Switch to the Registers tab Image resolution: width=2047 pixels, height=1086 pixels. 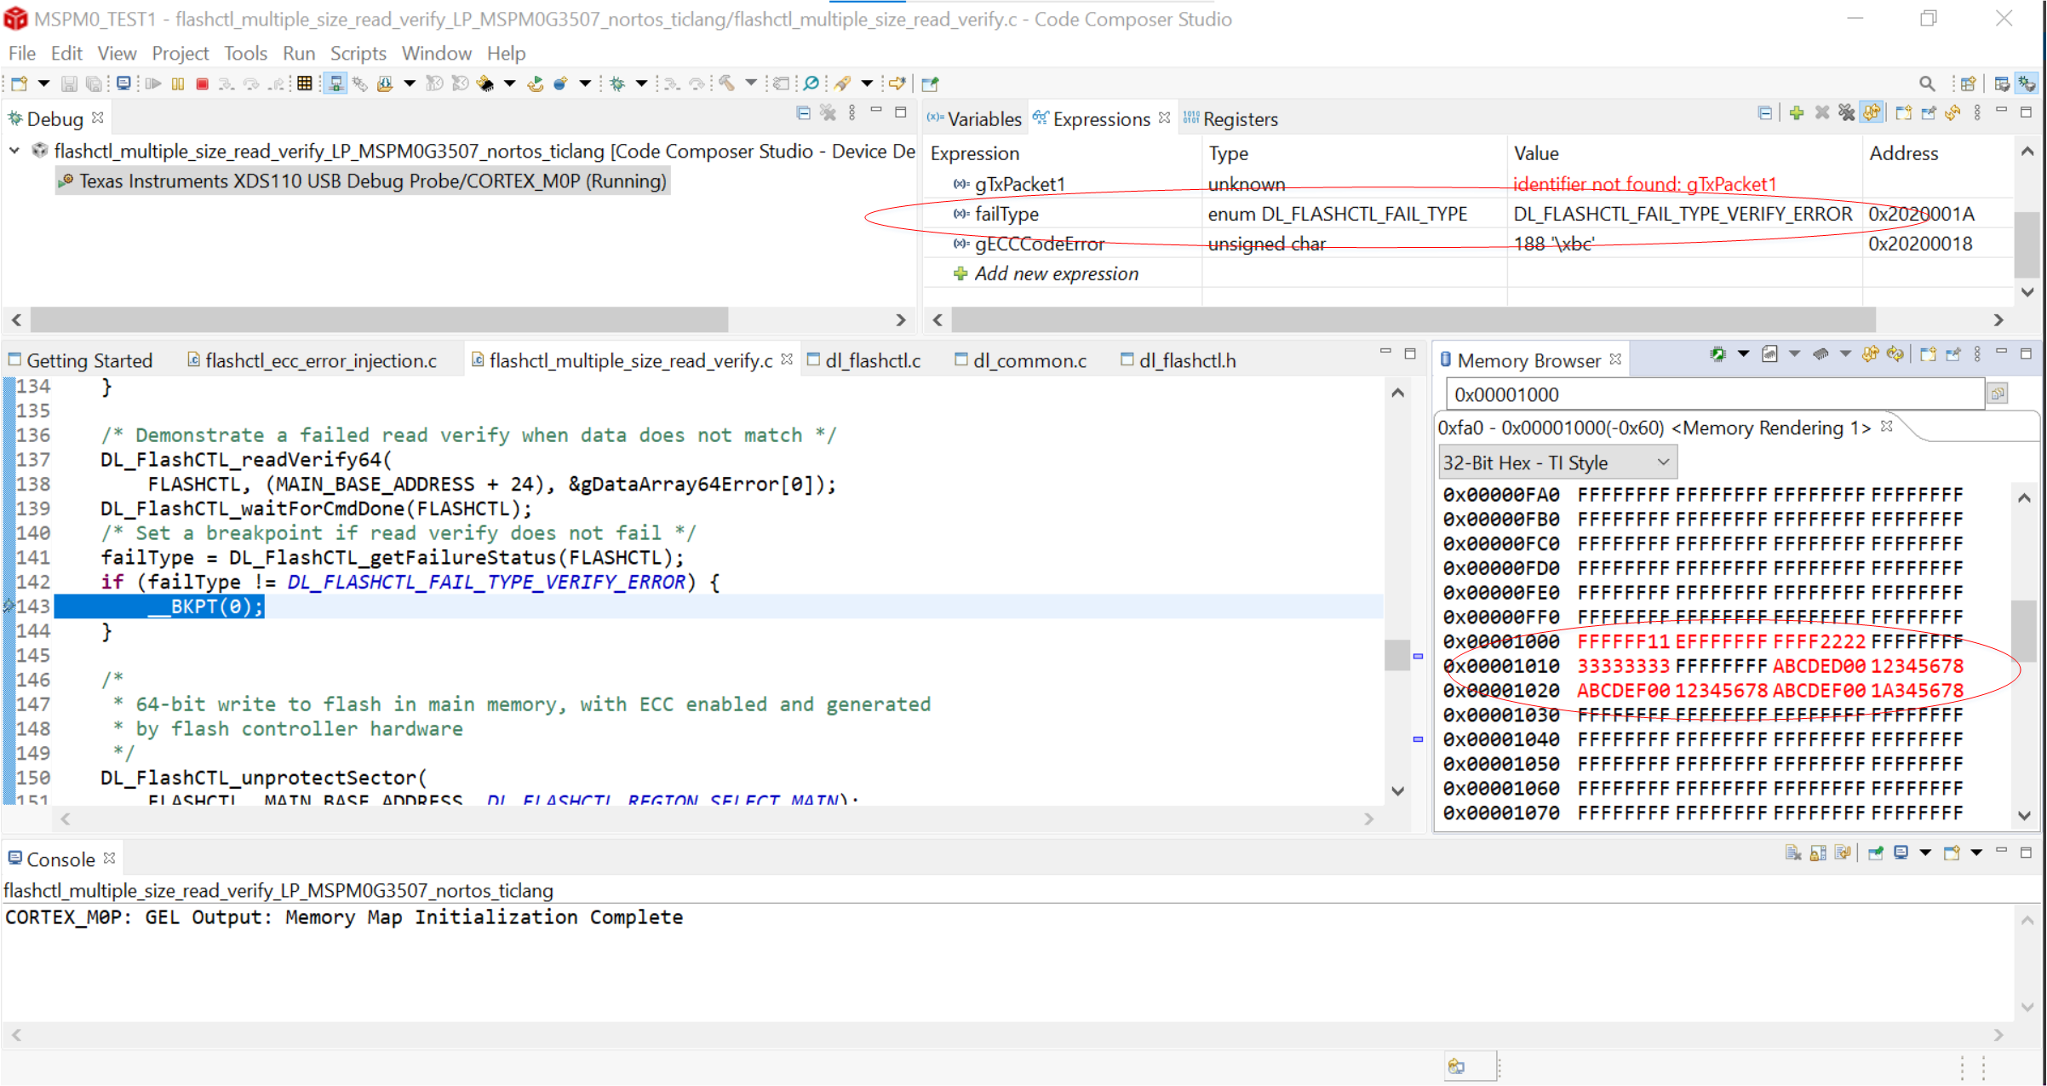click(x=1230, y=118)
